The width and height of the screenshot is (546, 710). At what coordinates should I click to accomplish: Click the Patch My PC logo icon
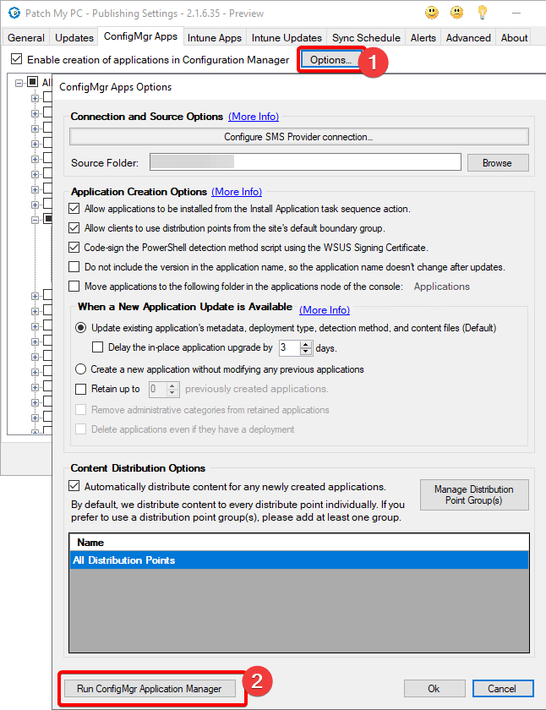point(14,14)
